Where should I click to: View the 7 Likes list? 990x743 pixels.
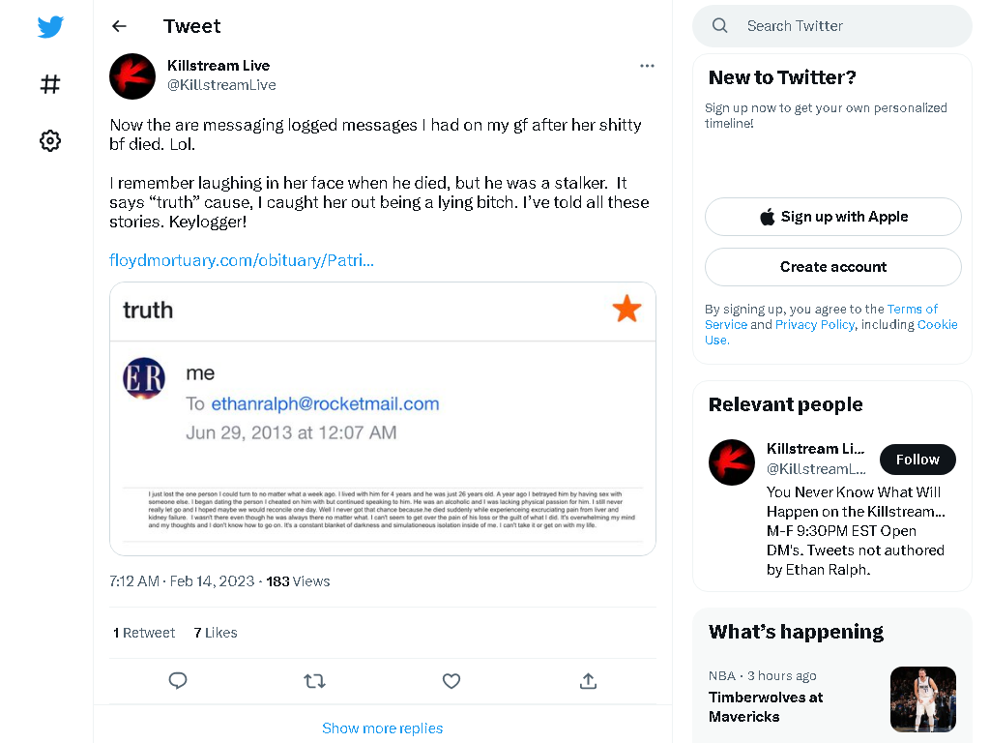coord(216,633)
